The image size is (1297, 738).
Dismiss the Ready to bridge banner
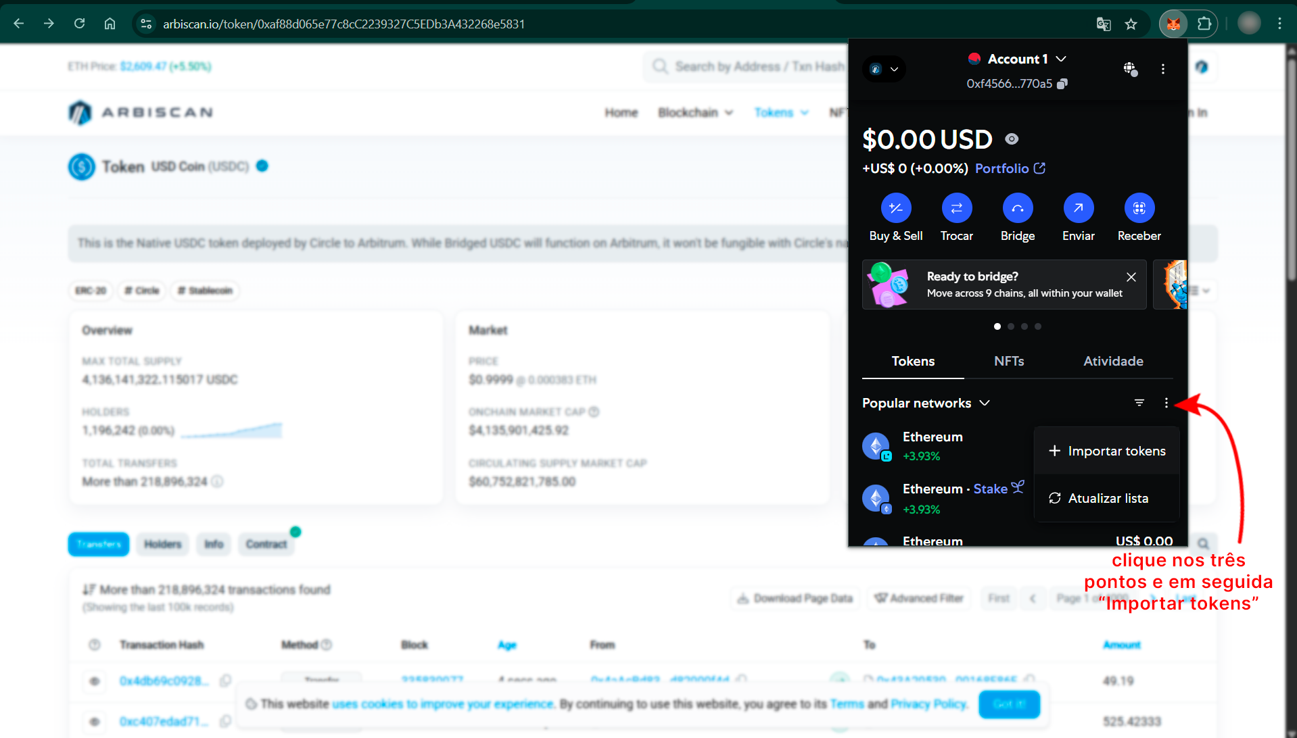tap(1131, 277)
